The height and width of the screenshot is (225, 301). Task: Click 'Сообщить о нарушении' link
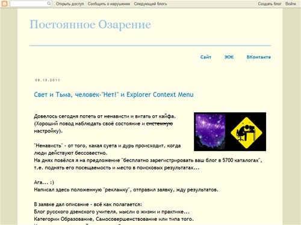pyautogui.click(x=109, y=4)
